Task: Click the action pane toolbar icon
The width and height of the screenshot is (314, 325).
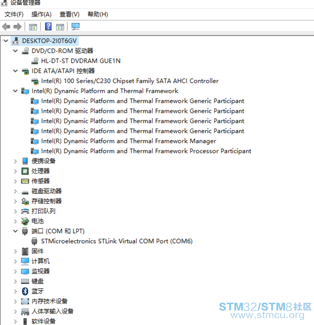Action: click(x=60, y=27)
